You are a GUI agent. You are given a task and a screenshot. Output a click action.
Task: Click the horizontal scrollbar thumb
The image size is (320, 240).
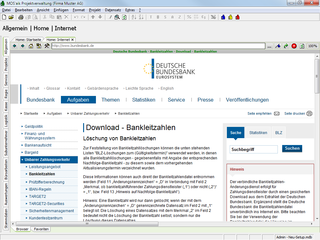point(87,224)
